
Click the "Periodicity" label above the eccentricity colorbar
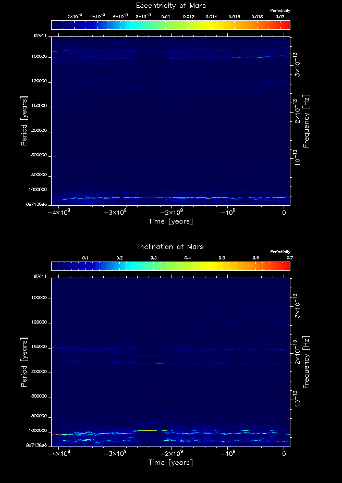pos(280,10)
